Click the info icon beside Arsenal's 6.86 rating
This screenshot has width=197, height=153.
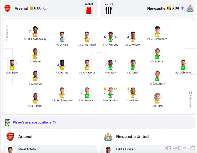tap(45, 8)
